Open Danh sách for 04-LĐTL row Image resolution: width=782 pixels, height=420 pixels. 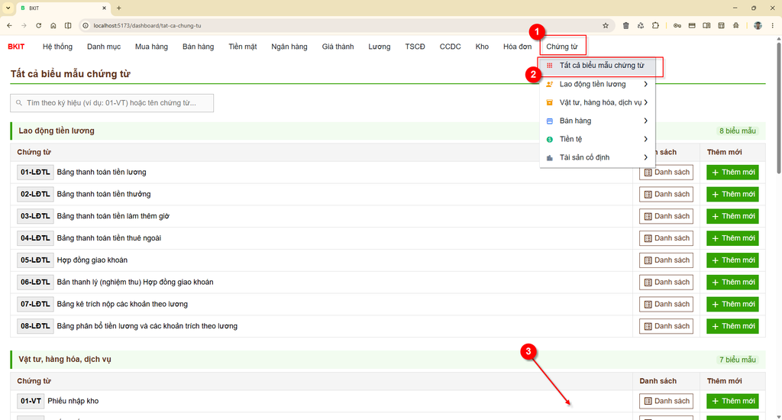[x=666, y=238]
